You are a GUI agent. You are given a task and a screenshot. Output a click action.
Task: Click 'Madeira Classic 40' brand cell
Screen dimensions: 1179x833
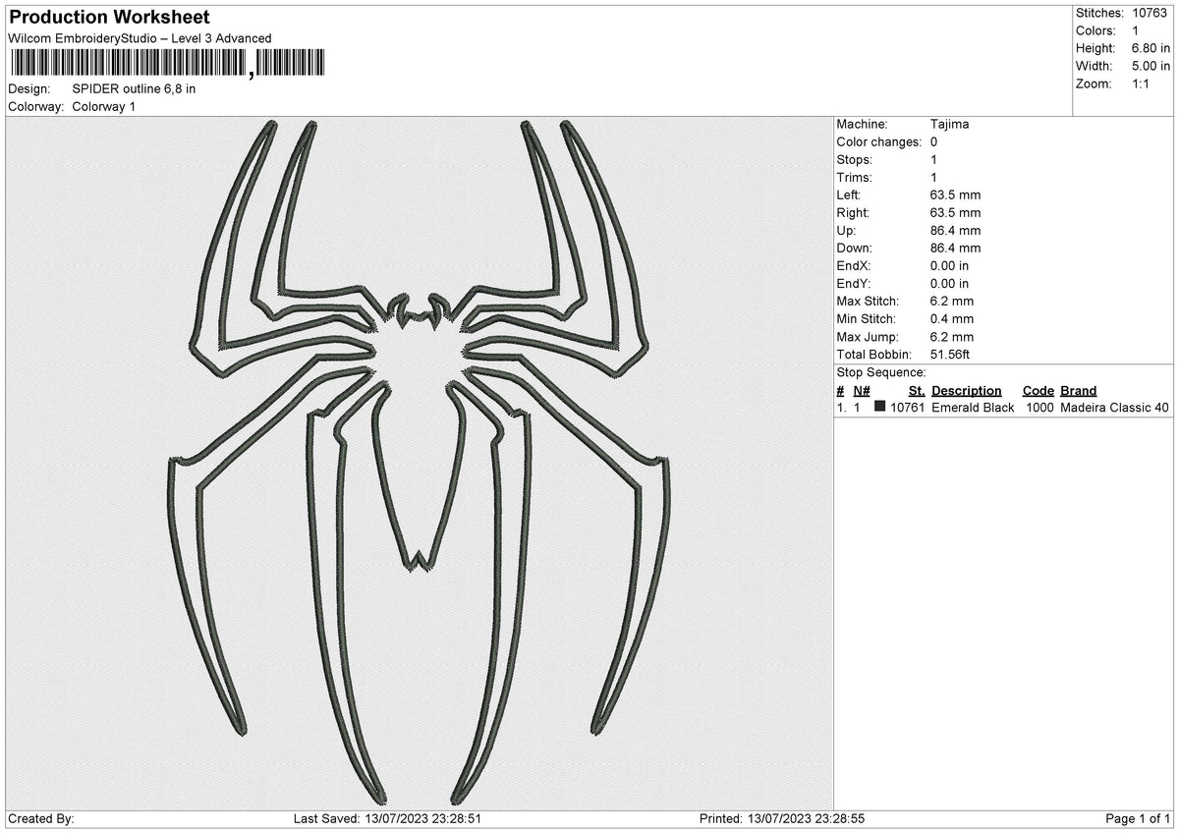pyautogui.click(x=1115, y=407)
